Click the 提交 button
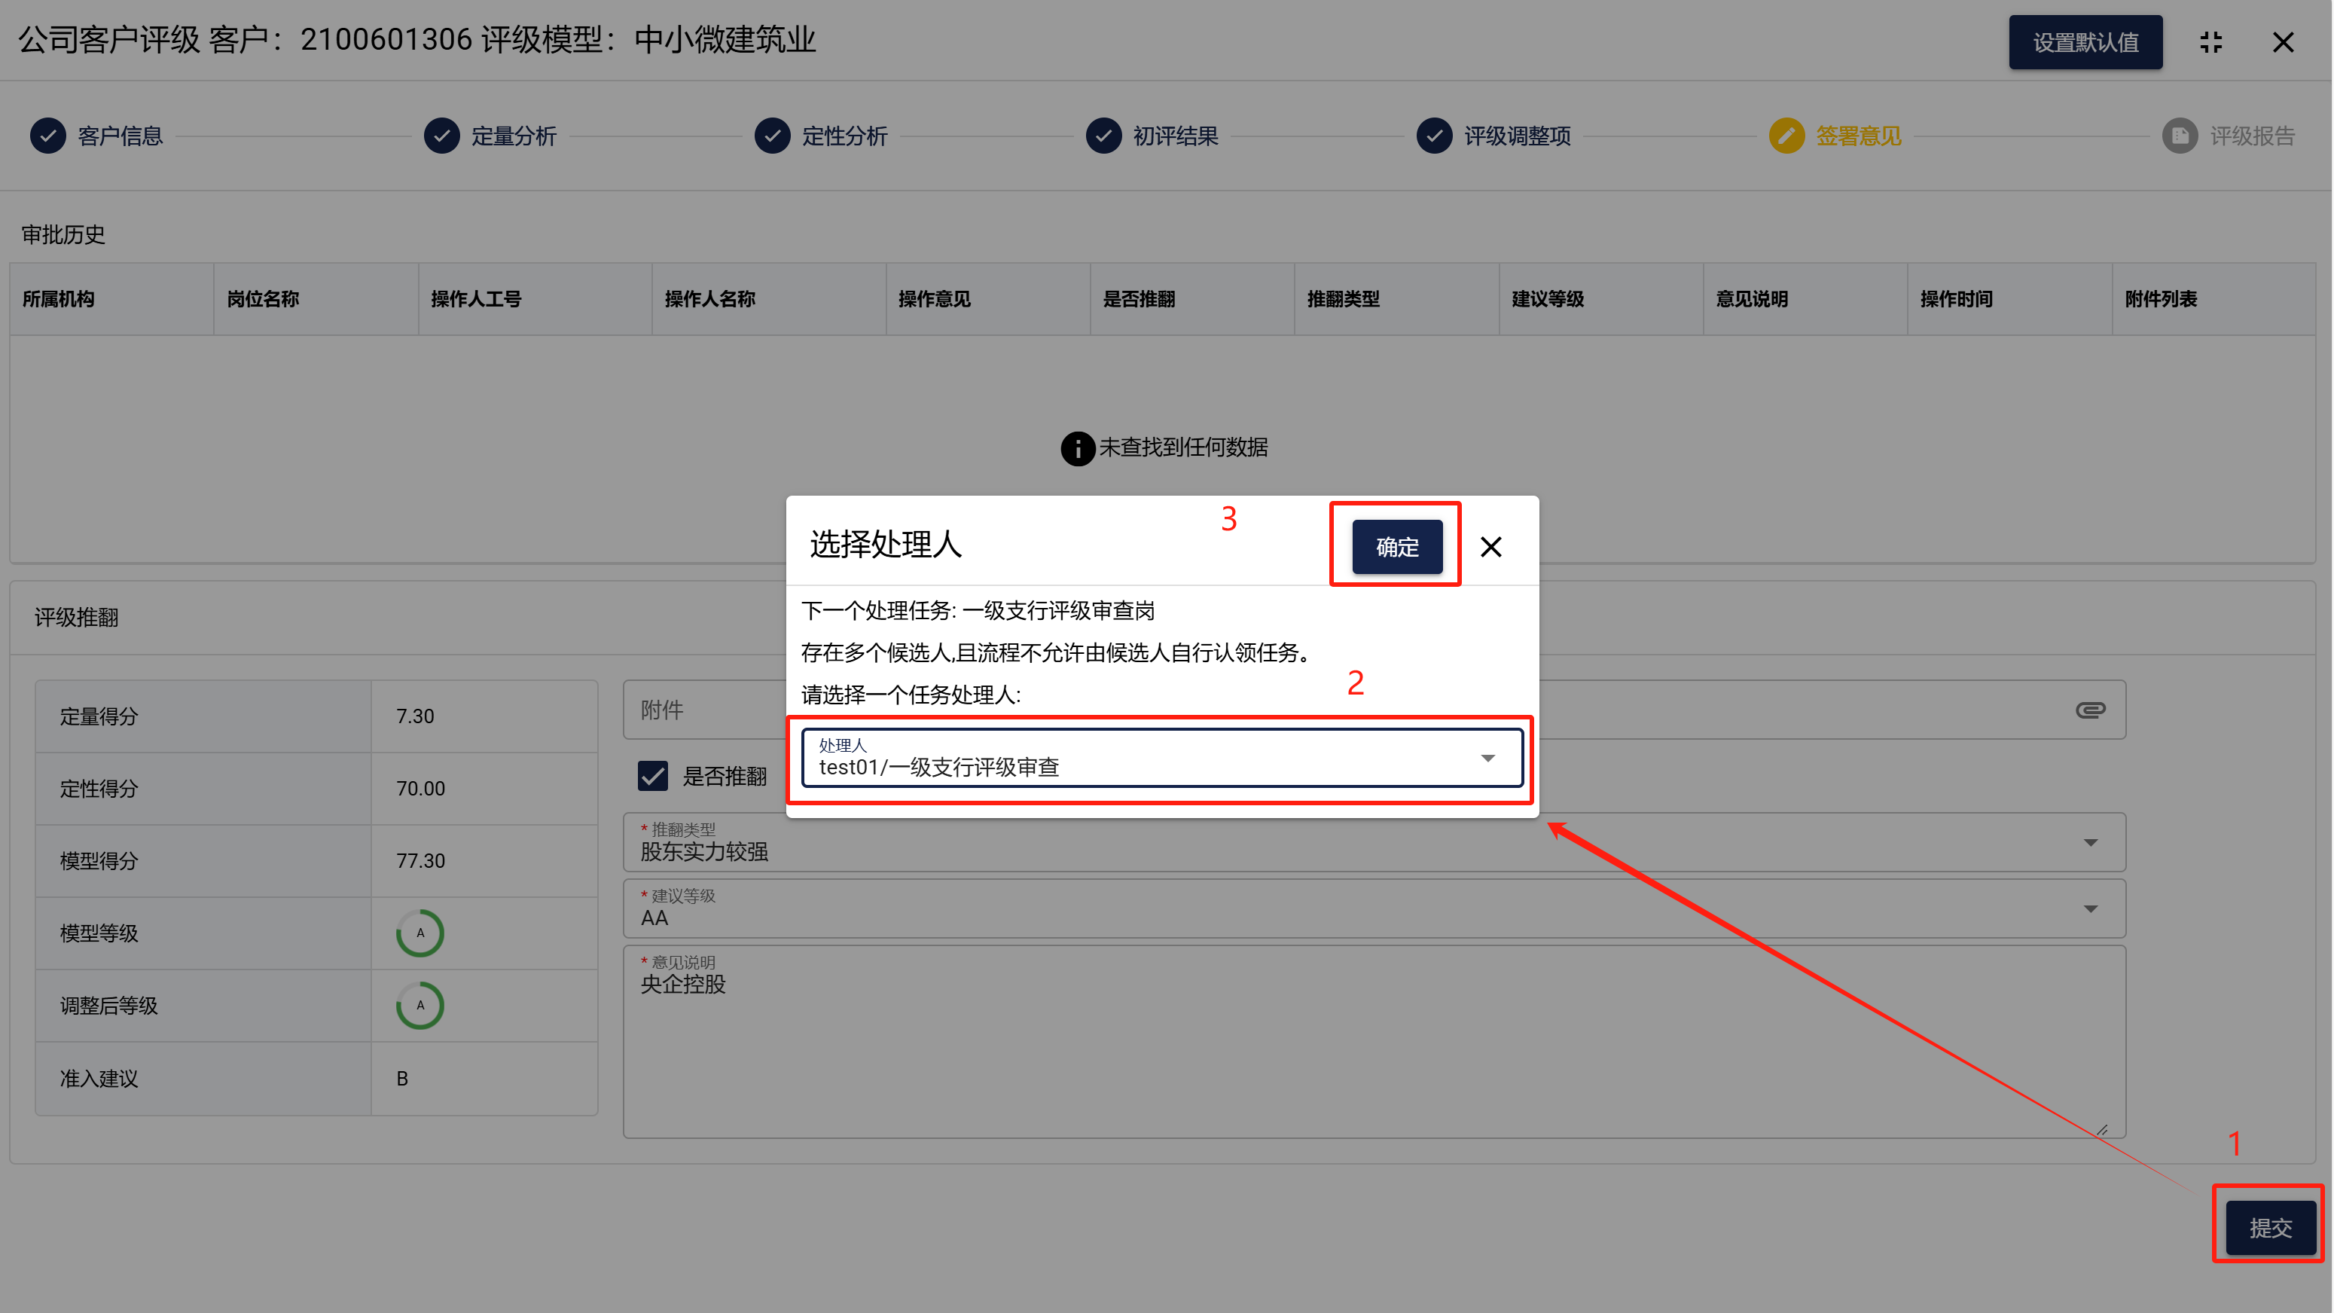 (x=2270, y=1227)
